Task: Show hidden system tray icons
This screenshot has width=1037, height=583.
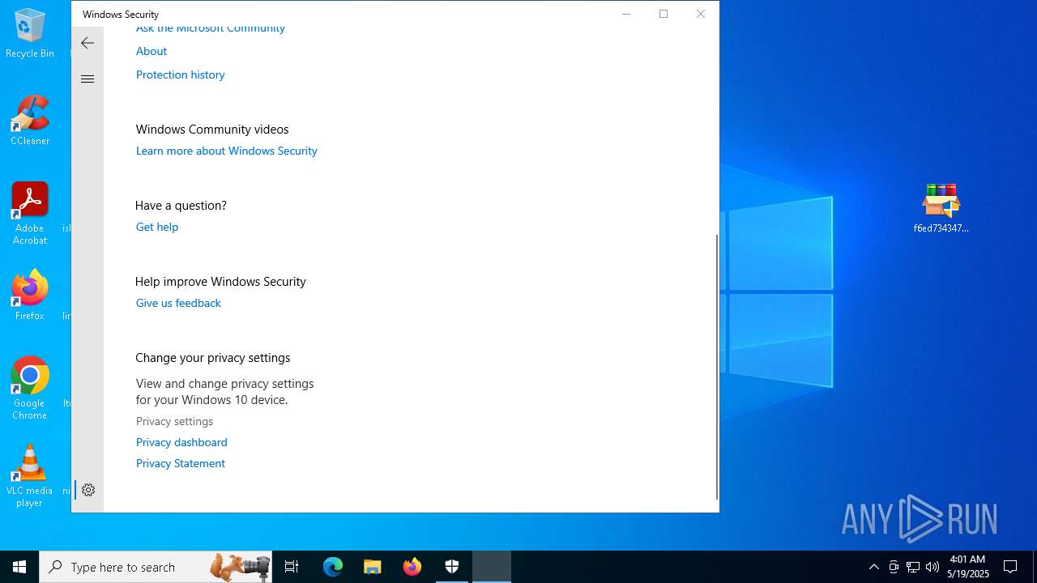Action: (873, 567)
